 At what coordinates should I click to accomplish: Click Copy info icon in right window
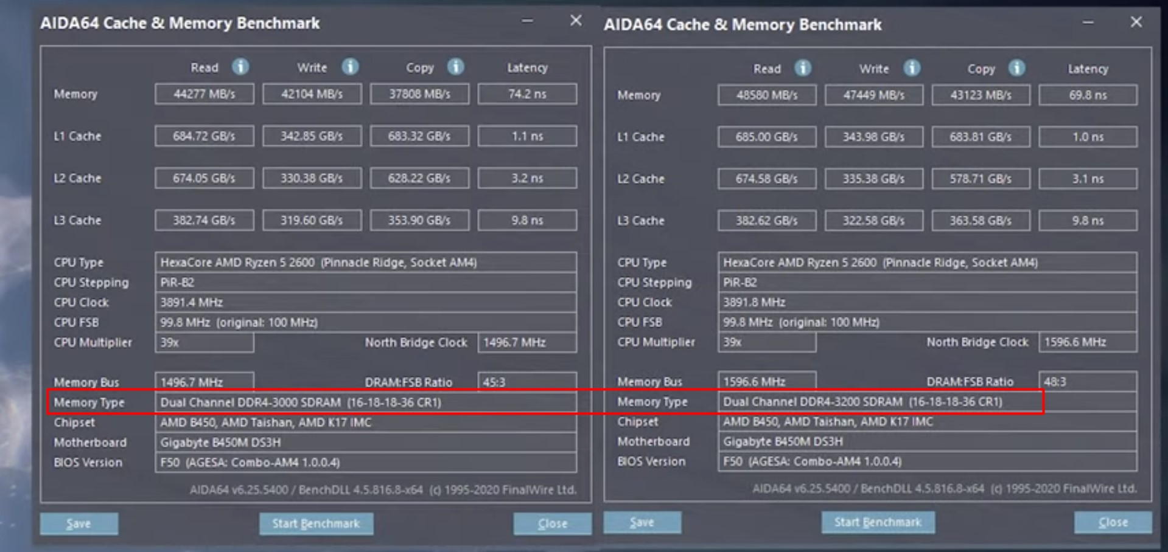click(x=1016, y=67)
